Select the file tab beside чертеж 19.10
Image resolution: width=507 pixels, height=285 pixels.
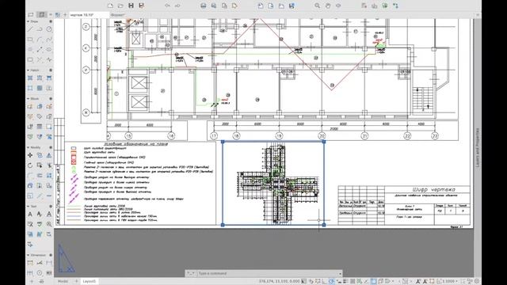pos(117,15)
